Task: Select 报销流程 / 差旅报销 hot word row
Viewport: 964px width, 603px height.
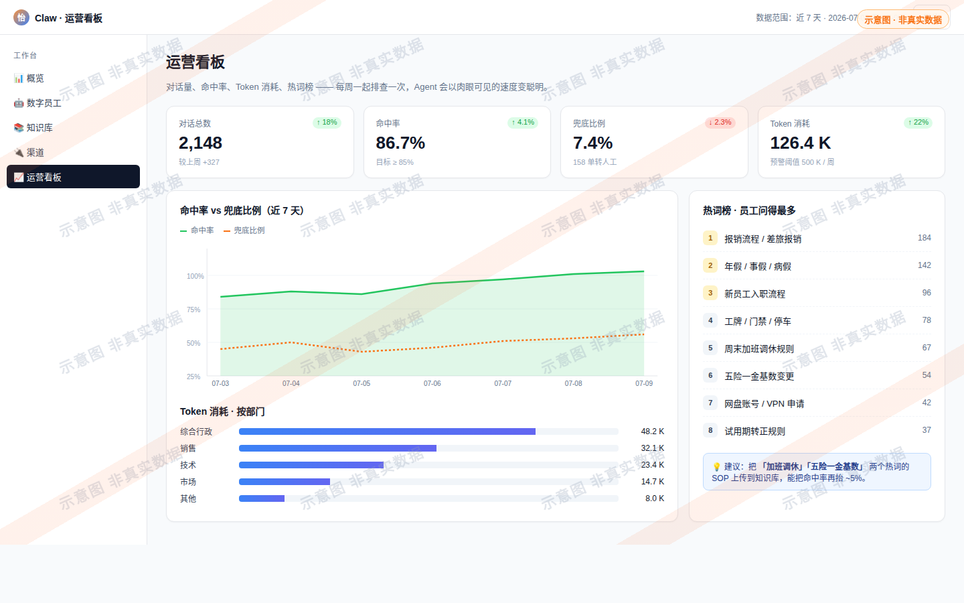Action: 817,239
